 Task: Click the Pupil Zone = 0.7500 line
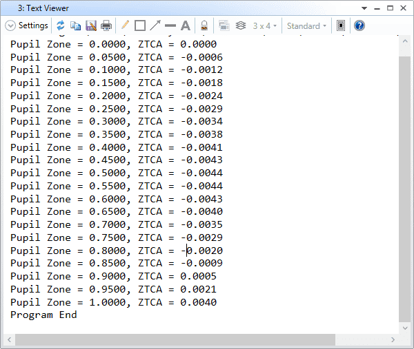[117, 237]
